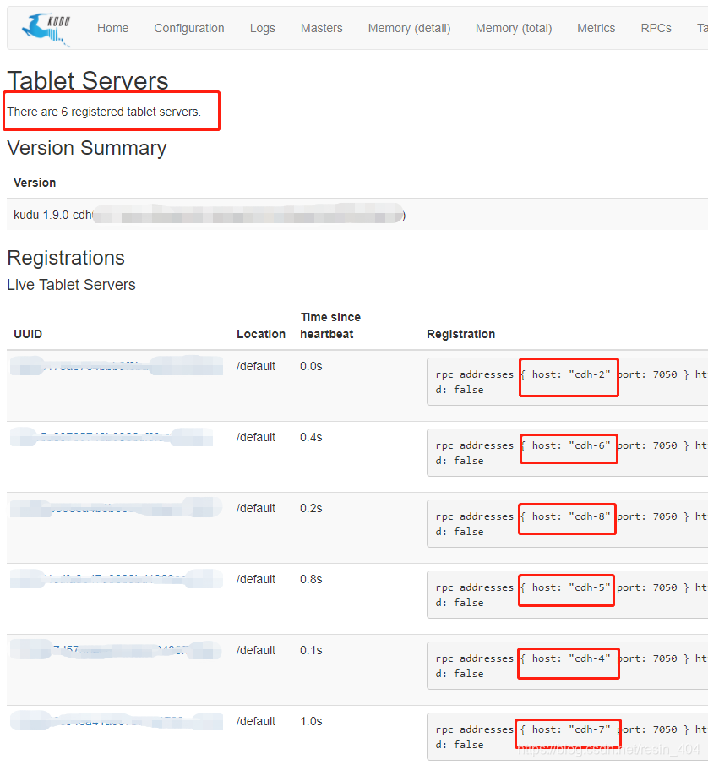
Task: Click the Time since heartbeat header
Action: coord(330,325)
